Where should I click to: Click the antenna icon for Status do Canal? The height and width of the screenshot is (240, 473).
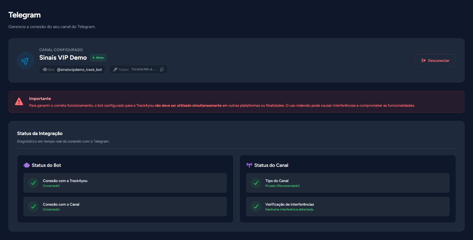[x=249, y=165]
